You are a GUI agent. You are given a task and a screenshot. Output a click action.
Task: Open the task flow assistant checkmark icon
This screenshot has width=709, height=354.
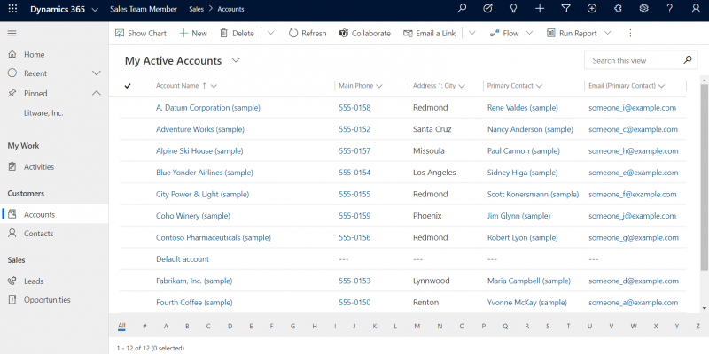tap(487, 9)
